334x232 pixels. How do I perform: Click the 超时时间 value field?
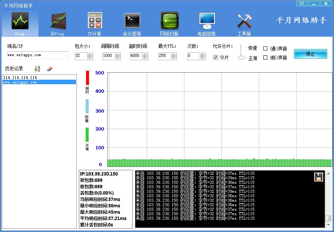tap(136, 56)
